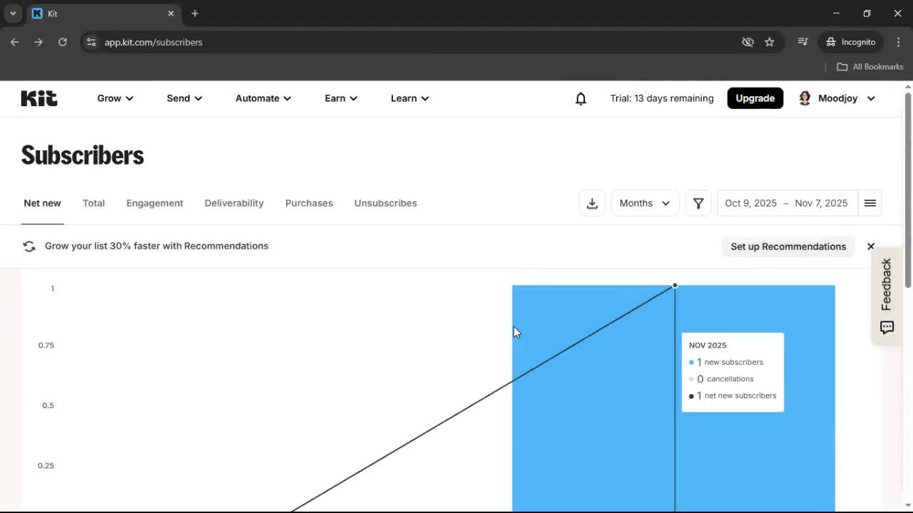Toggle the bookmark star in the address bar
Viewport: 913px width, 513px height.
click(x=770, y=42)
